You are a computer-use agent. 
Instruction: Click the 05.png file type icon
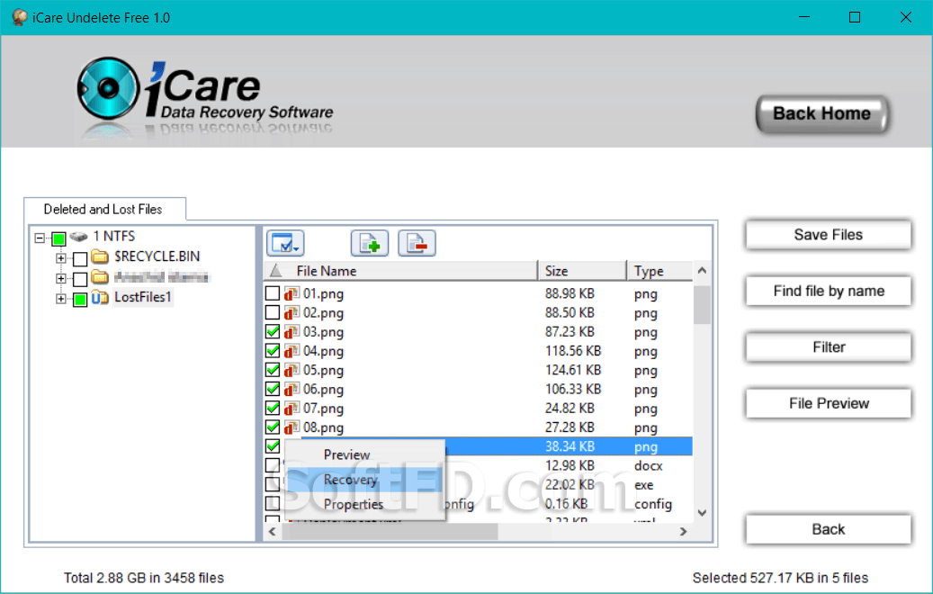[x=292, y=370]
